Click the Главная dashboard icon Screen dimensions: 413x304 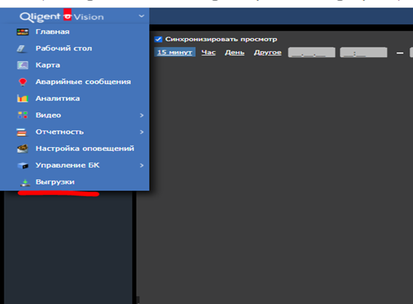pyautogui.click(x=22, y=32)
